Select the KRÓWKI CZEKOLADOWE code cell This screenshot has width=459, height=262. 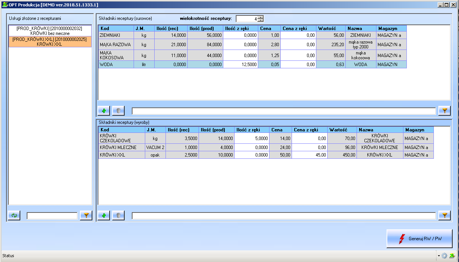(x=122, y=138)
